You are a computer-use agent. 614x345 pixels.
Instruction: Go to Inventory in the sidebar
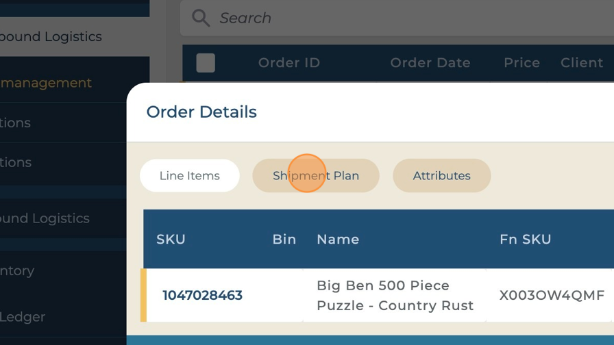coord(18,270)
